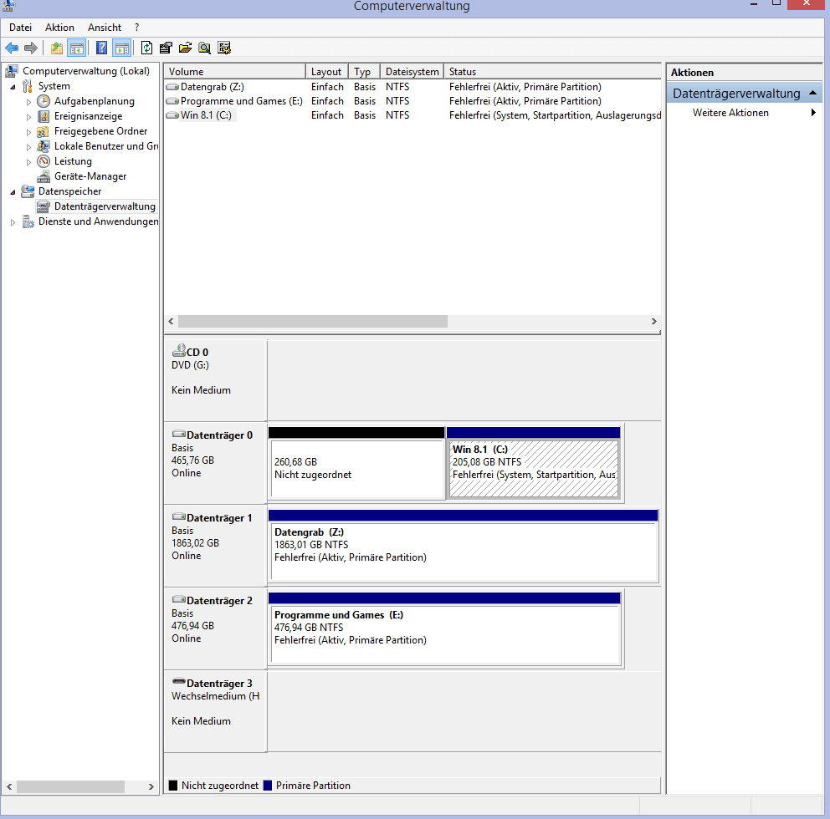Viewport: 830px width, 819px height.
Task: Open the ? help menu
Action: 136,28
